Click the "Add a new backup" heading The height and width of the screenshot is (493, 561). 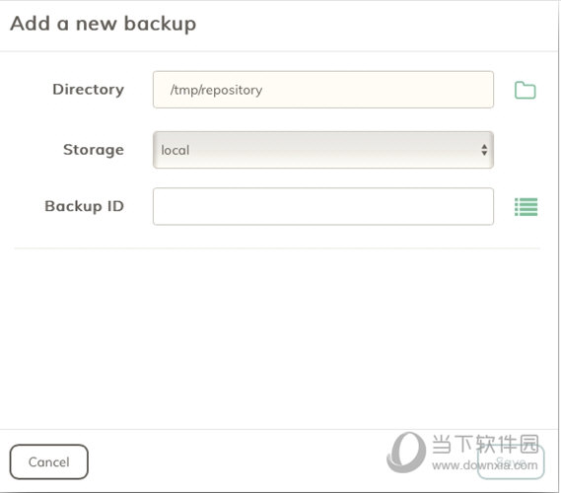pyautogui.click(x=104, y=24)
